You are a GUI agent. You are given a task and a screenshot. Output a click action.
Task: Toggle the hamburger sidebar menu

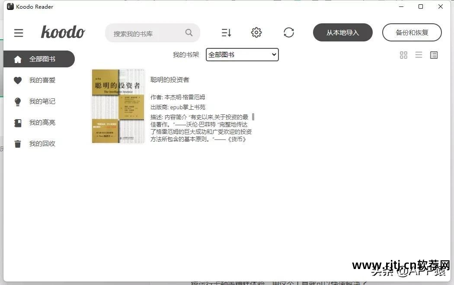19,33
